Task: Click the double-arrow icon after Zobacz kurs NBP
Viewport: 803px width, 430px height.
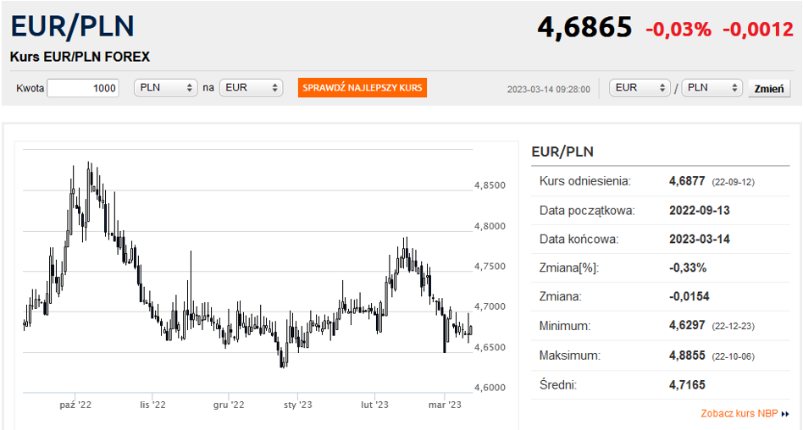Action: (785, 414)
